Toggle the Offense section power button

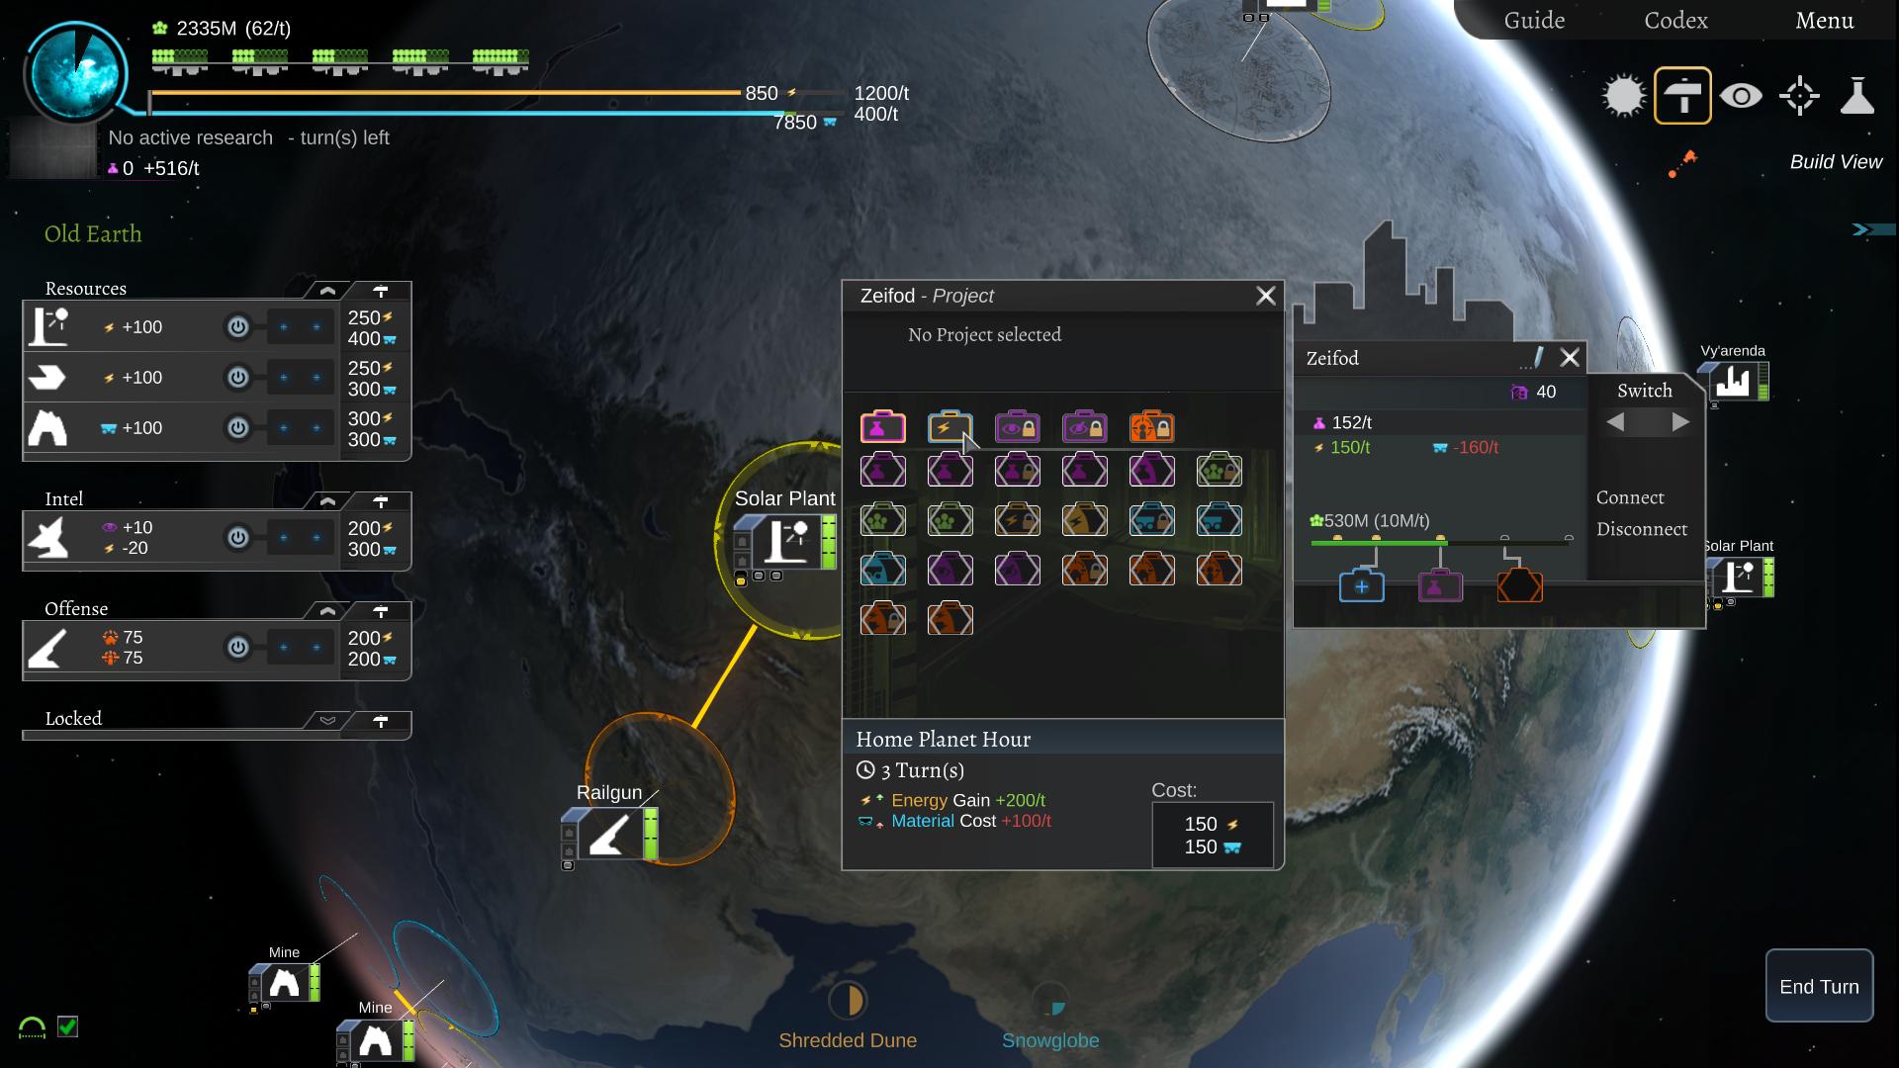[x=234, y=648]
